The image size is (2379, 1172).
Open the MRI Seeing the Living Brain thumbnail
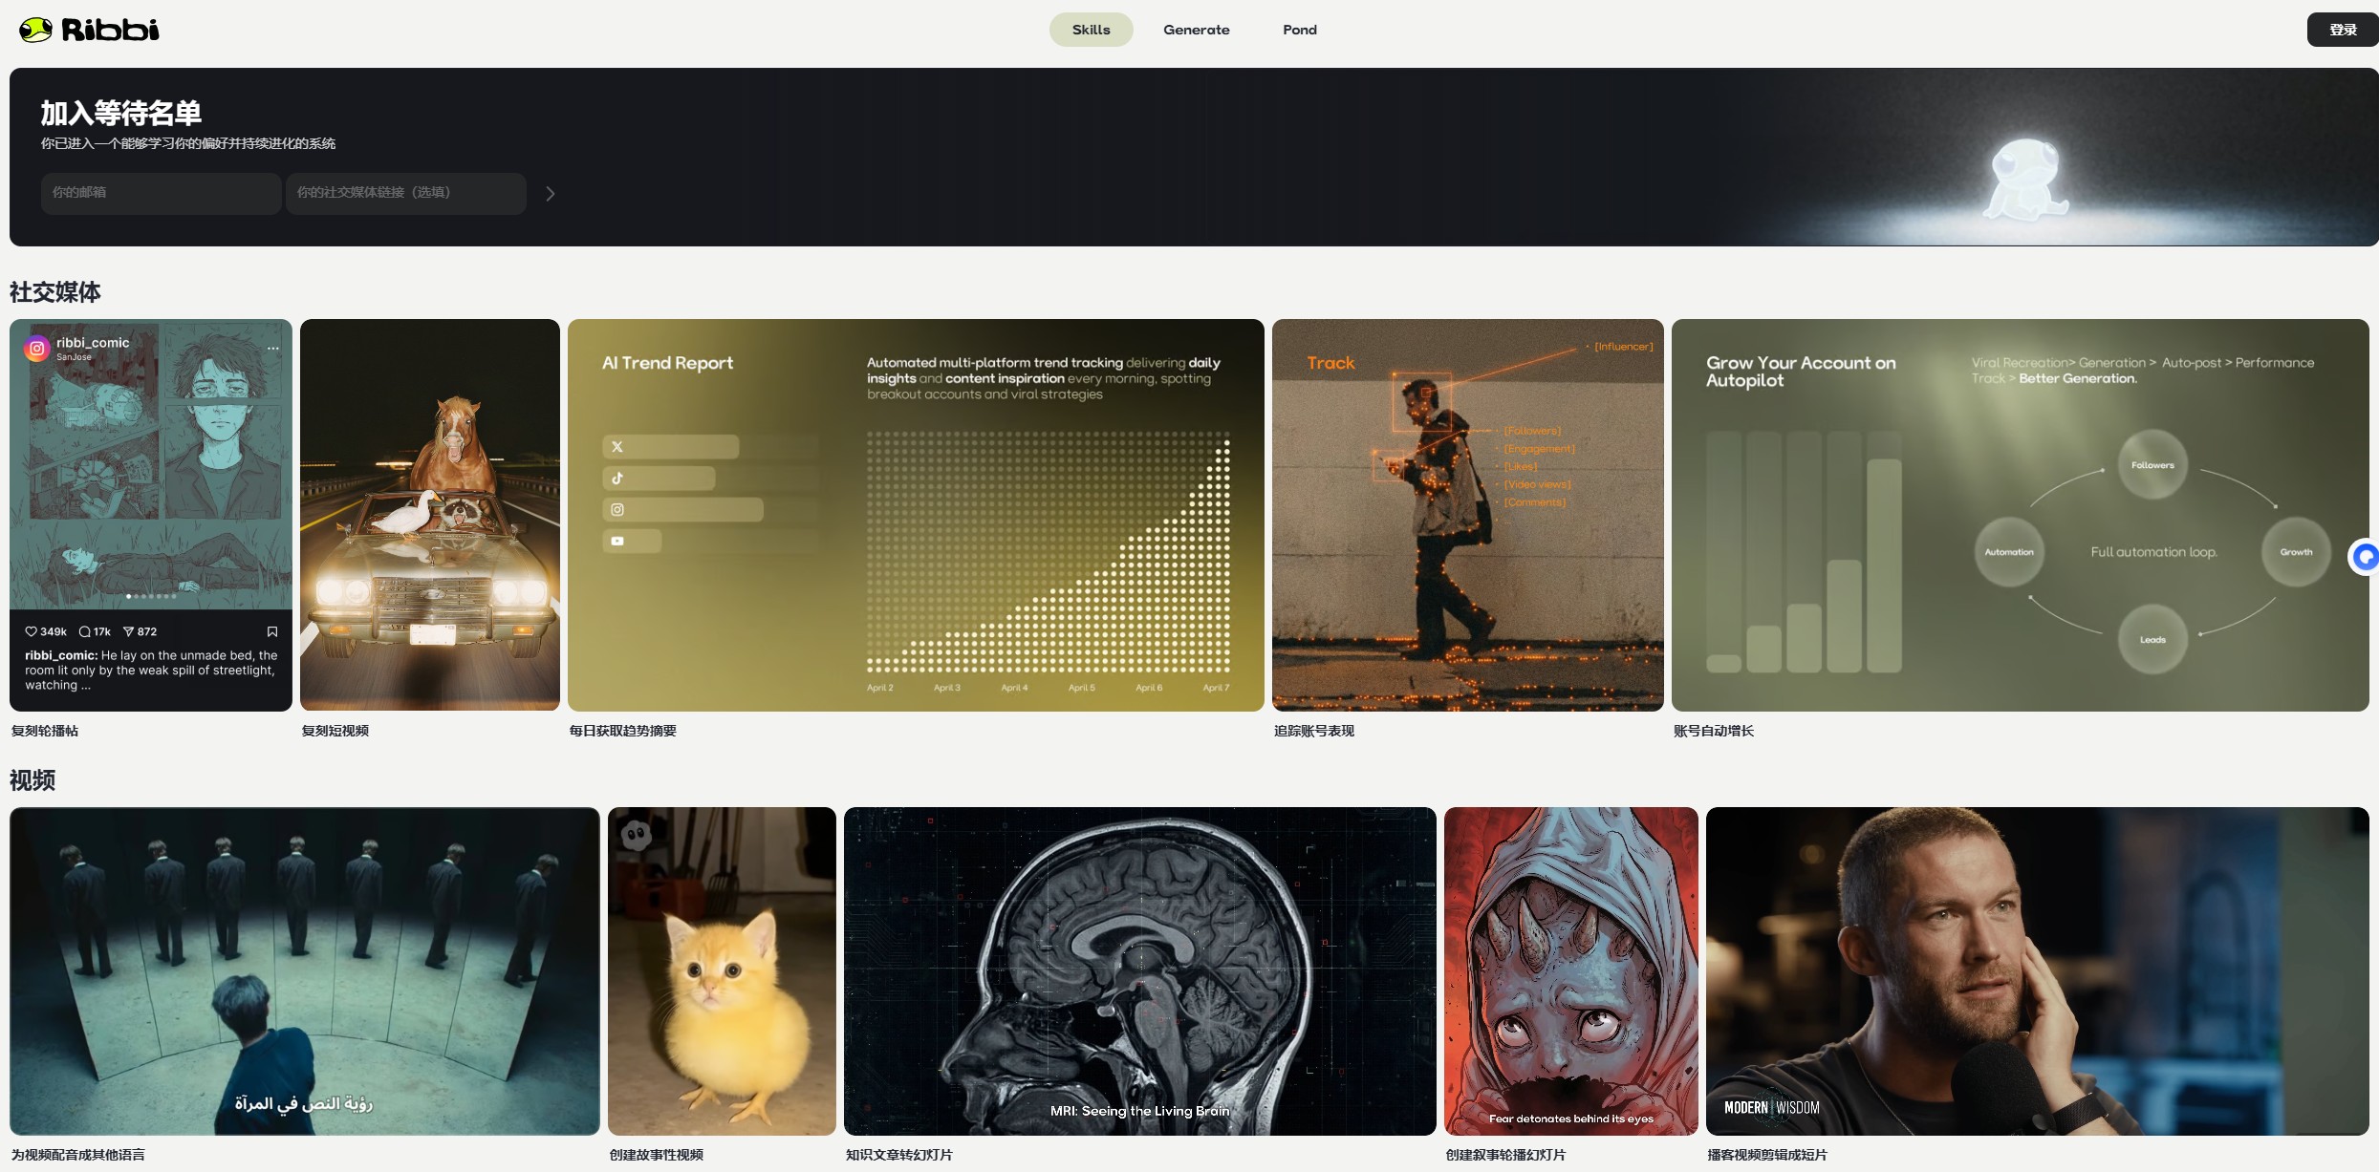(x=1139, y=970)
